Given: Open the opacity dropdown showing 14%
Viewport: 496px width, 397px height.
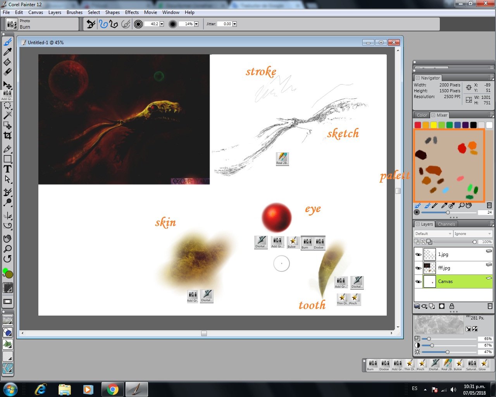Looking at the screenshot, I should 196,24.
